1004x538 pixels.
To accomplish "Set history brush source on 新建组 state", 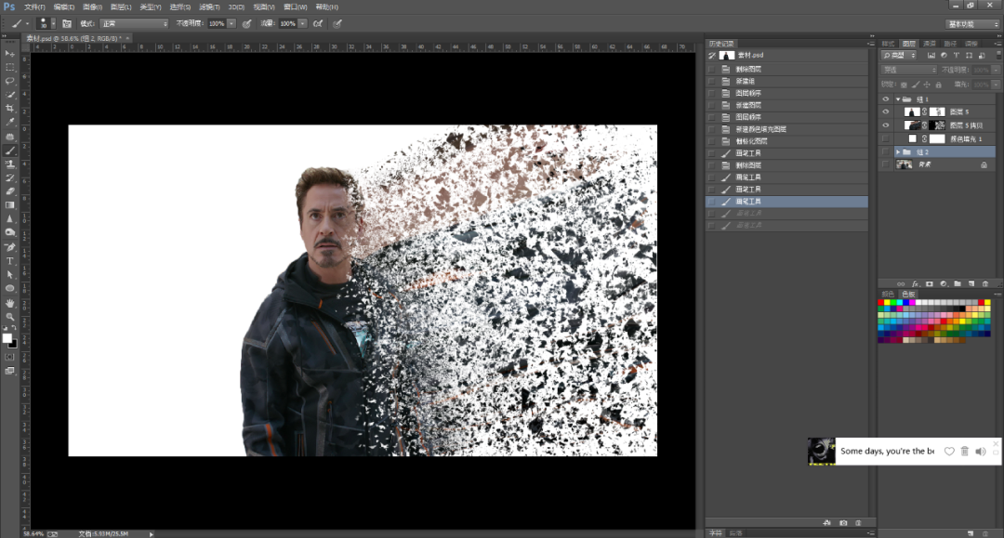I will [711, 81].
